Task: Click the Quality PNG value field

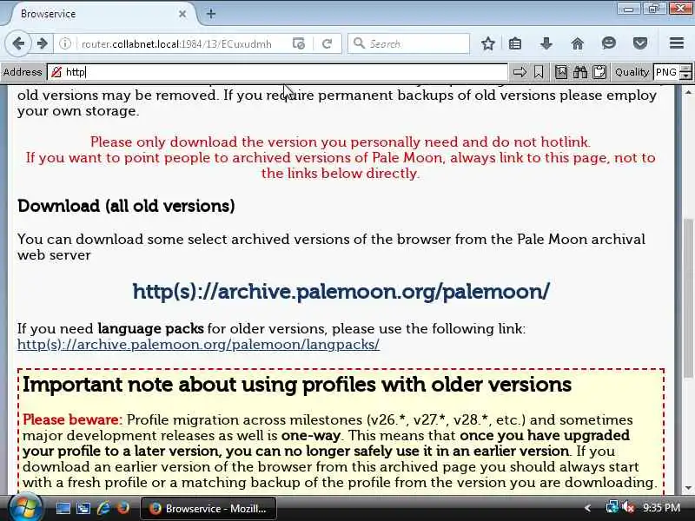Action: tap(666, 72)
